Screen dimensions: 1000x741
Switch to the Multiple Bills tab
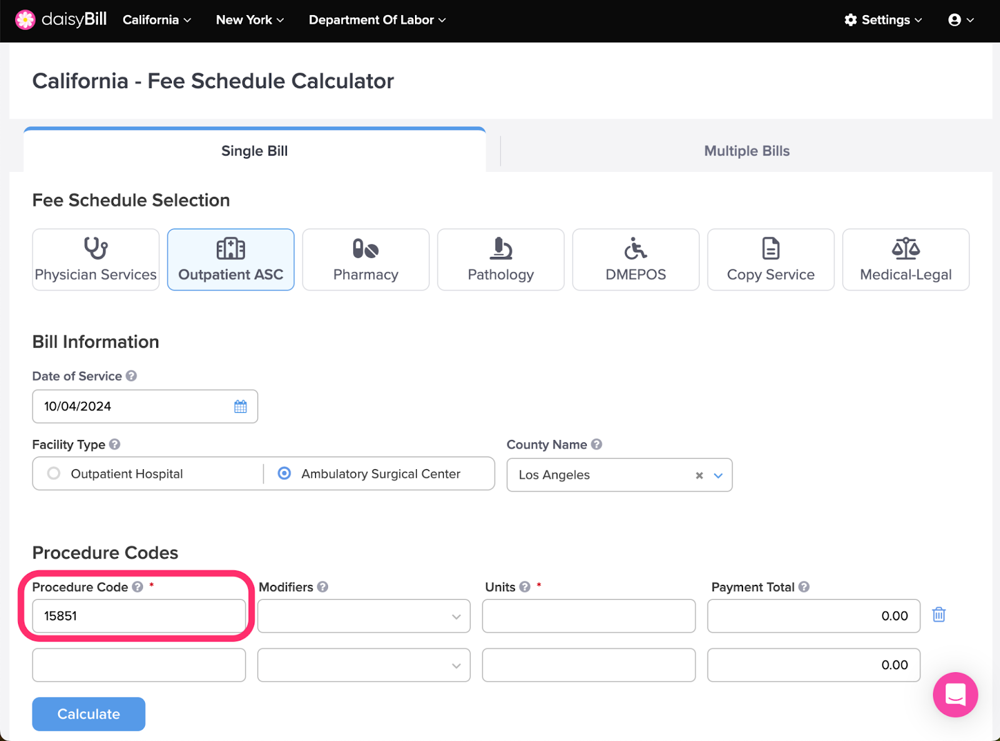pos(747,151)
